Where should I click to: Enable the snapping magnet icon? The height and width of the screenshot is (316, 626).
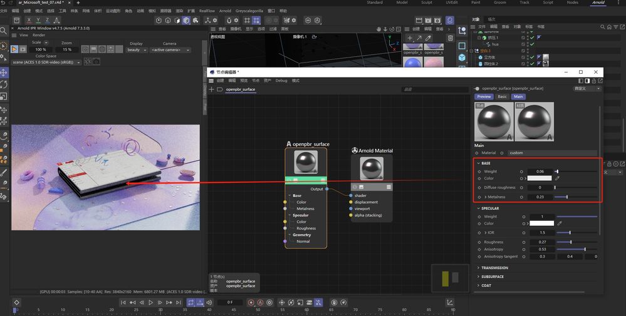click(x=229, y=20)
